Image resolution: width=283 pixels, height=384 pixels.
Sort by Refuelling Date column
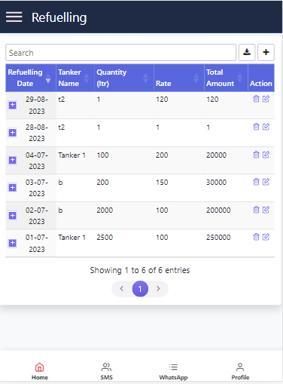click(x=31, y=78)
